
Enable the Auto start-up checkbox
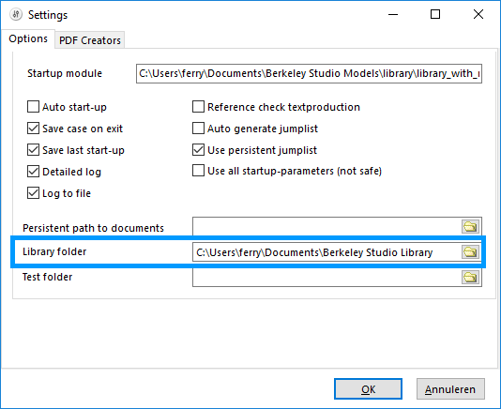[x=33, y=107]
